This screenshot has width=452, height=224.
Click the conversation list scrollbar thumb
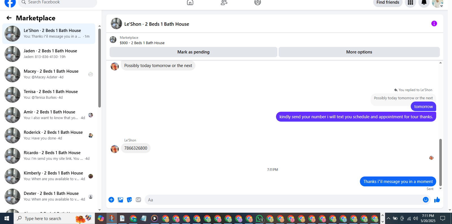pos(99,68)
